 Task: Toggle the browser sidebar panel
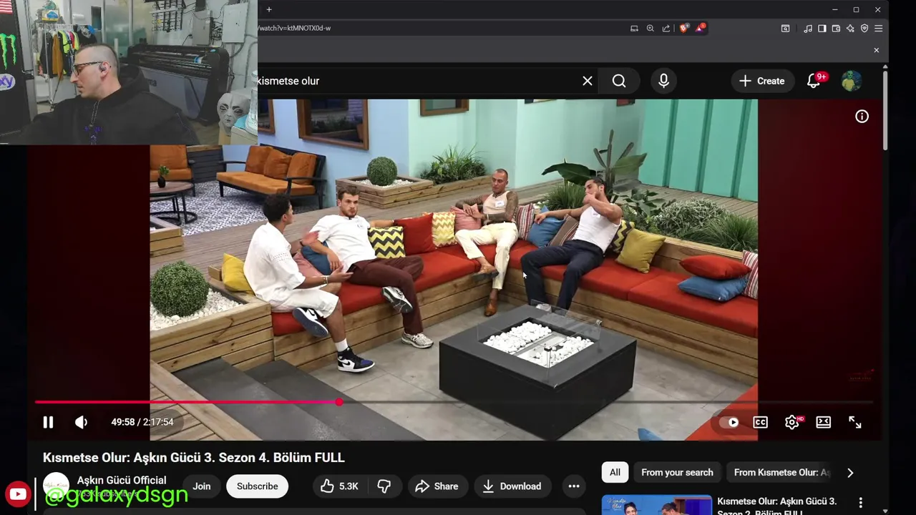pos(822,28)
